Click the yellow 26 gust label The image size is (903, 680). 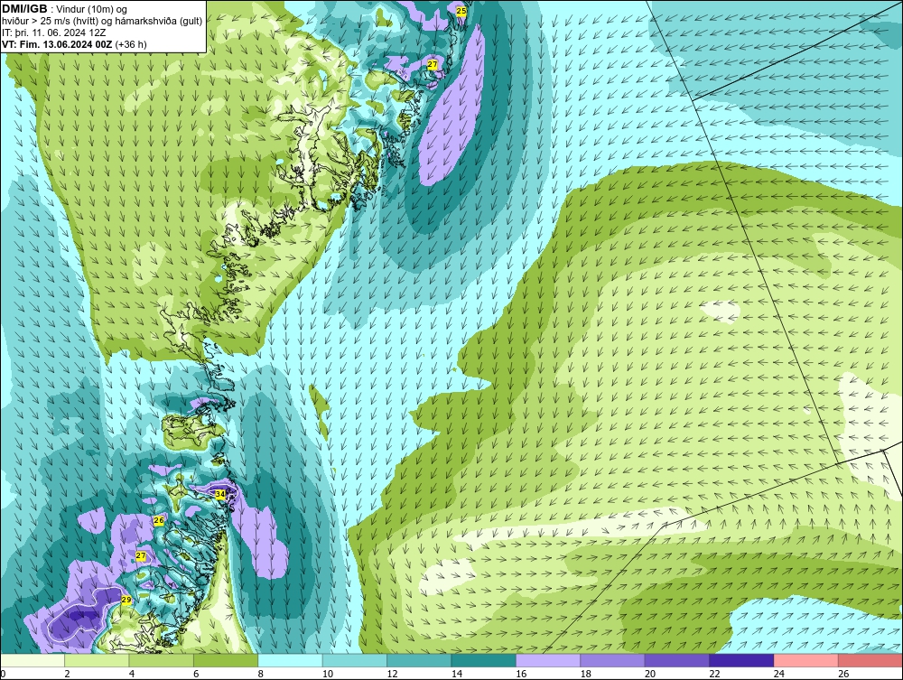(159, 520)
